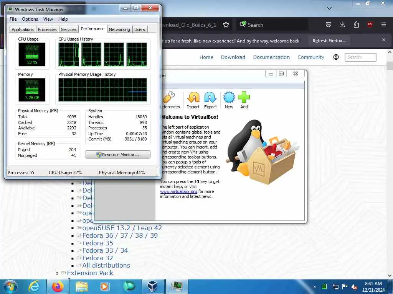The height and width of the screenshot is (294, 393).
Task: Switch to Firefox on taskbar
Action: [58, 286]
